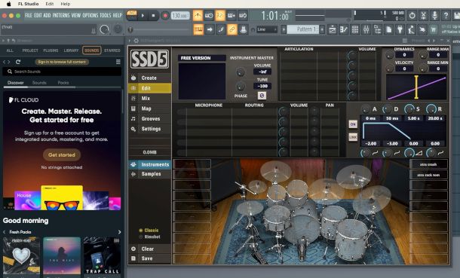
Task: Click the undo history circular arrow icon
Action: pos(412,16)
